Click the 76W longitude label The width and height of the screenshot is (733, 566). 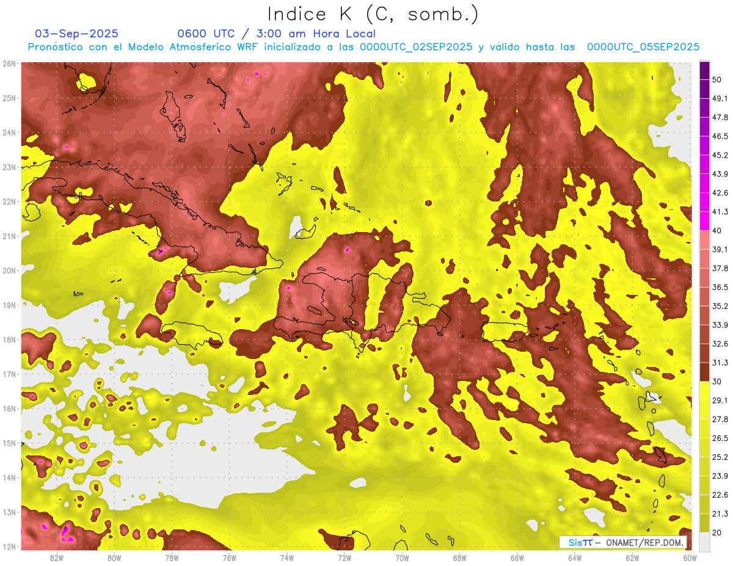point(230,558)
